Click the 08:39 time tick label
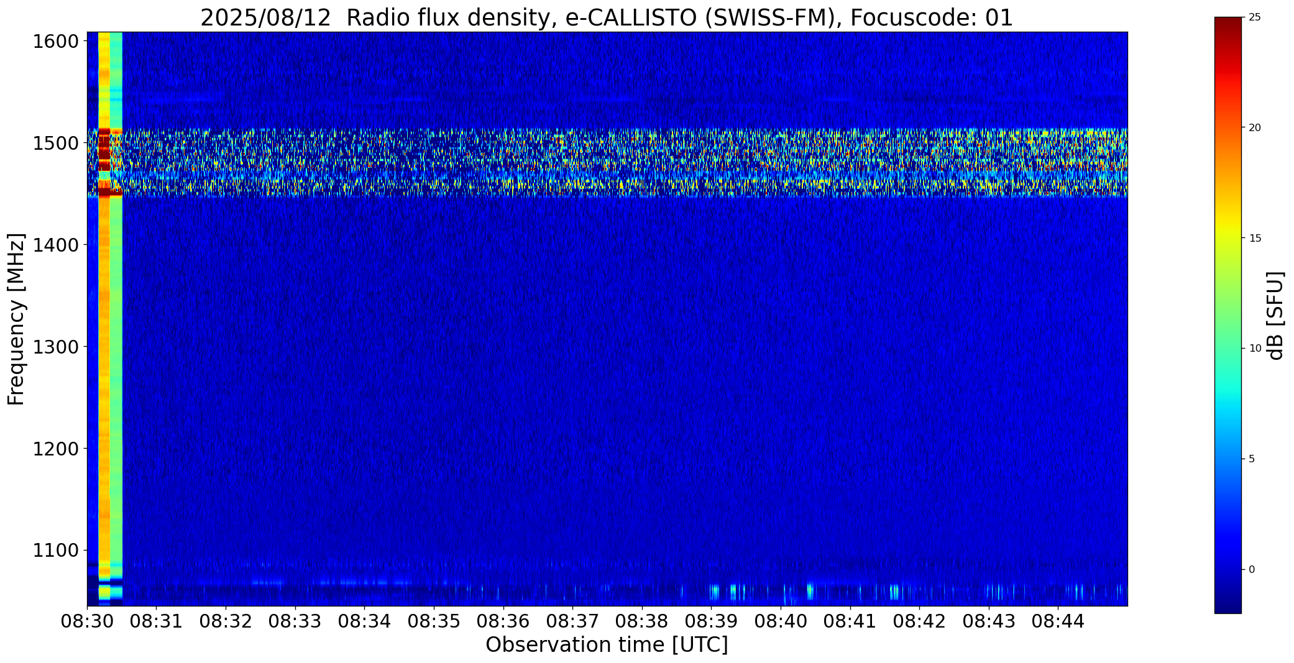Screen dimensions: 1294x663 point(712,621)
